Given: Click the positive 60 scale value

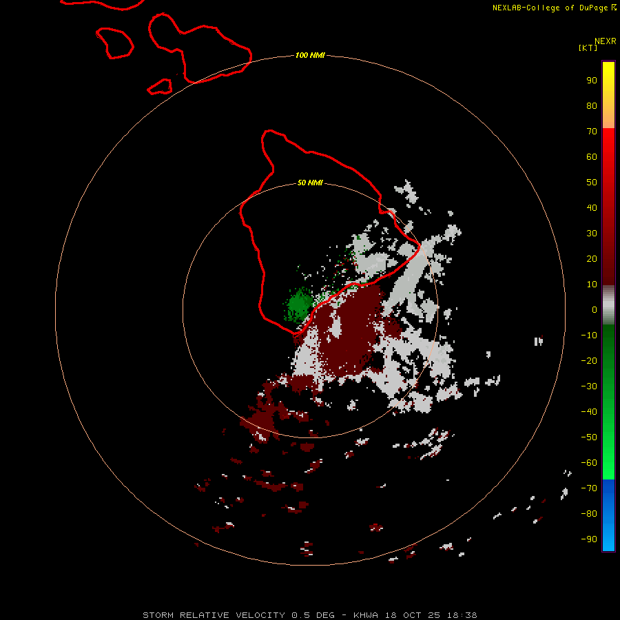Looking at the screenshot, I should click(592, 157).
